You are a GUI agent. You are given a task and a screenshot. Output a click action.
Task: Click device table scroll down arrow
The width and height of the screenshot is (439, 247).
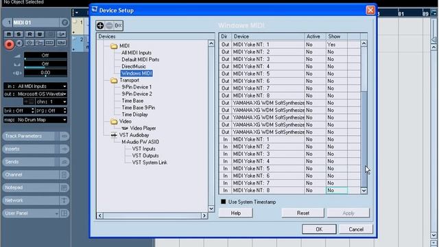click(364, 191)
